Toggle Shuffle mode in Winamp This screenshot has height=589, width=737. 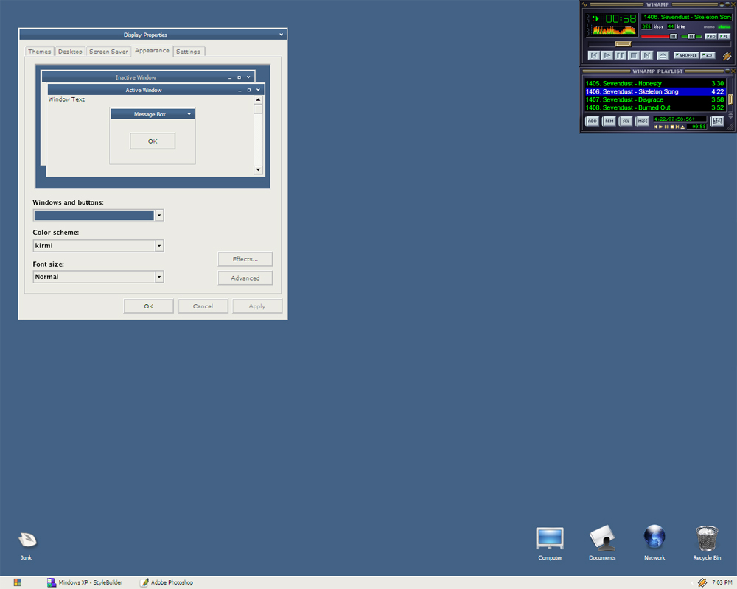point(688,55)
